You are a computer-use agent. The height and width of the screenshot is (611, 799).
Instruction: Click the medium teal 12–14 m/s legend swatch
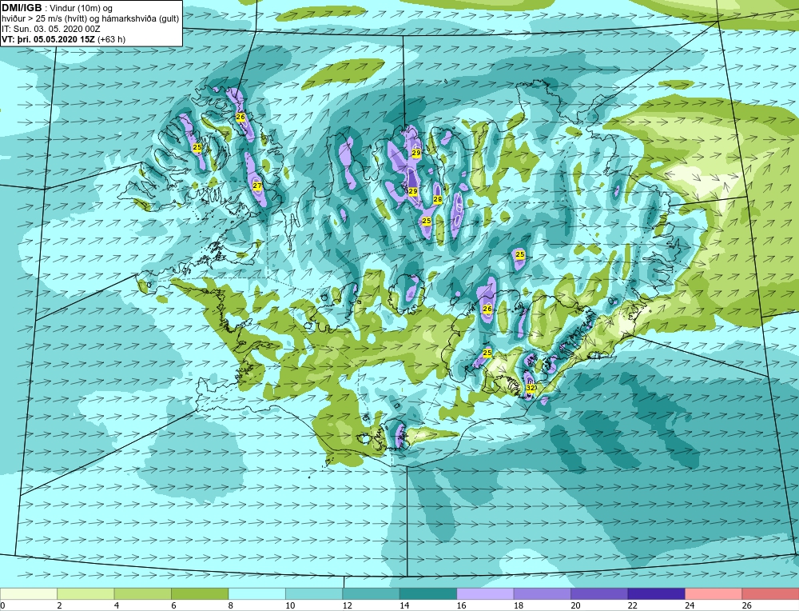[x=371, y=593]
